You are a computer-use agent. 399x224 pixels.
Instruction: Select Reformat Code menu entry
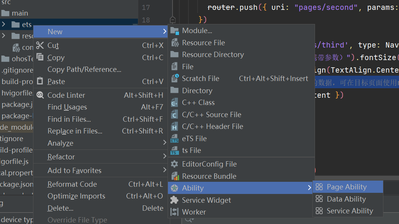[100, 184]
